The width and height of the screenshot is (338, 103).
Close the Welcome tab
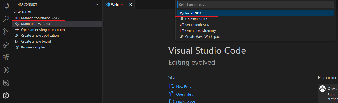[x=130, y=5]
